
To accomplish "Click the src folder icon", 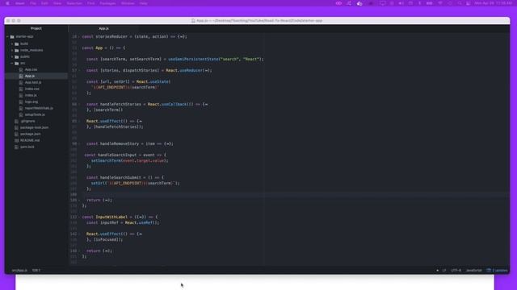I will click(17, 63).
